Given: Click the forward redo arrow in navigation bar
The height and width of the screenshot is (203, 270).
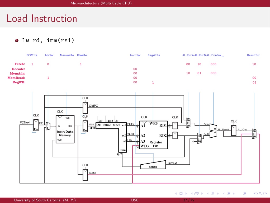Looking at the screenshot, I should coord(265,193).
